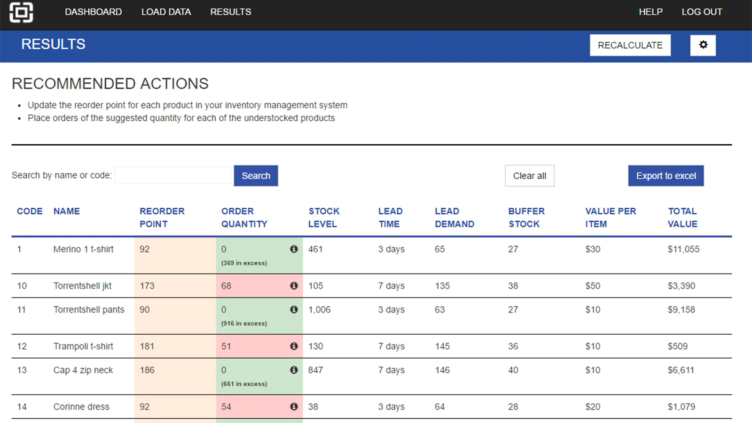Open the Help link
Screen dimensions: 752x423
pyautogui.click(x=650, y=12)
